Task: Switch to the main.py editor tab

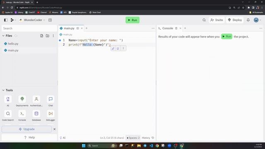Action: 69,28
